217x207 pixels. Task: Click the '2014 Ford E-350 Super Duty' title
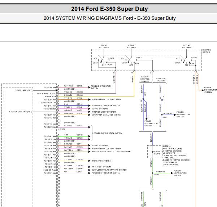(x=109, y=9)
